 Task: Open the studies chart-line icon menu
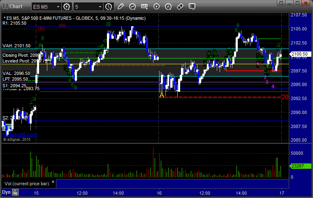click(132, 7)
